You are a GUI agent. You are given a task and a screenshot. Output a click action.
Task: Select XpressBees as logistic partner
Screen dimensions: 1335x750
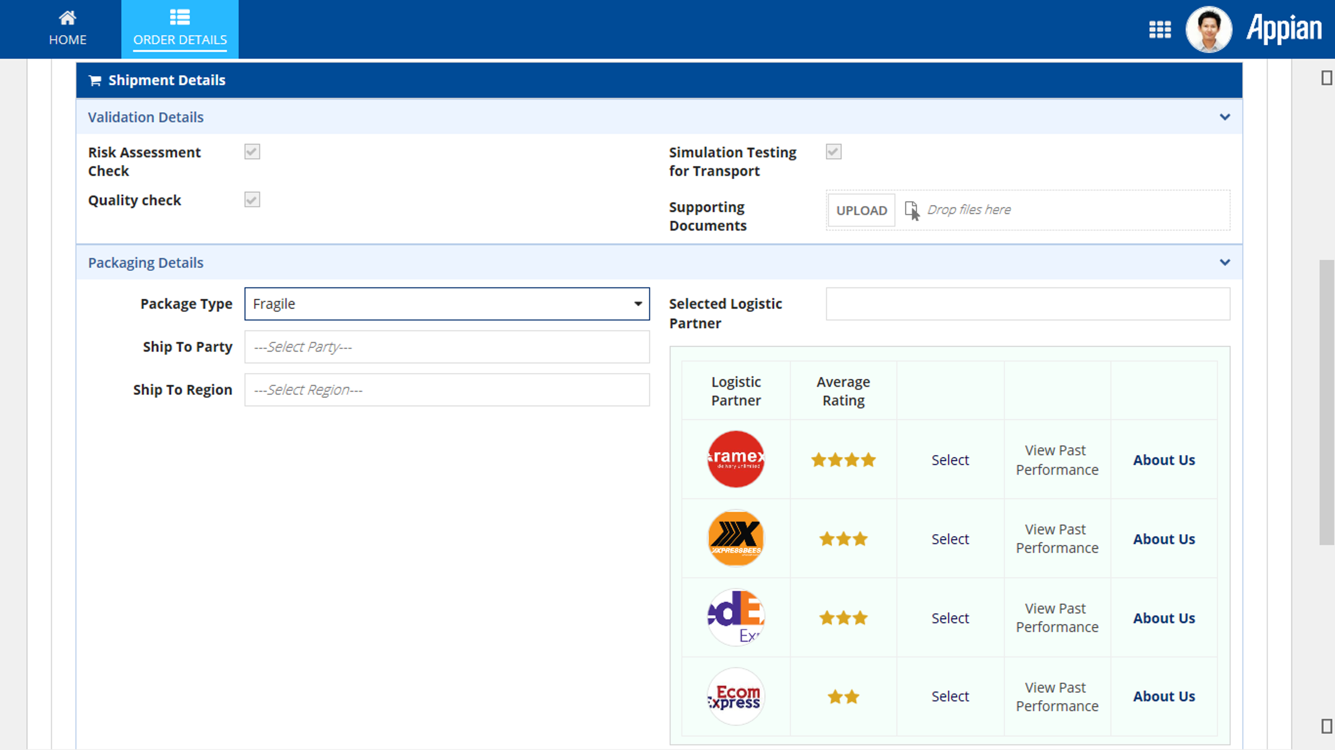[x=950, y=539]
